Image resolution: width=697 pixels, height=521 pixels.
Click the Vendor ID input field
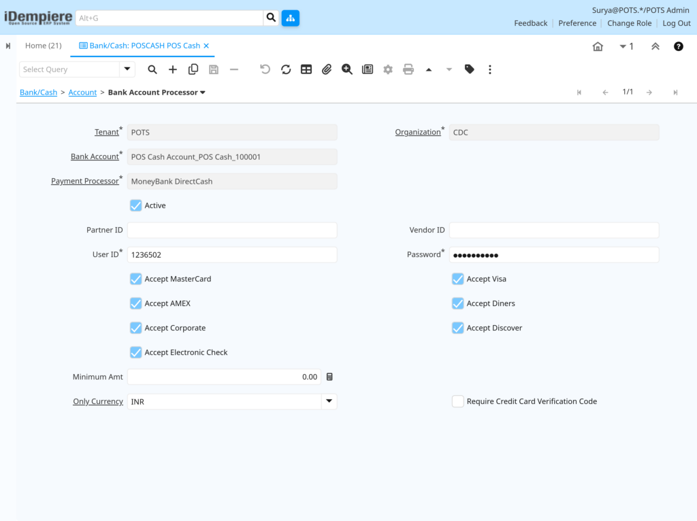pos(554,230)
